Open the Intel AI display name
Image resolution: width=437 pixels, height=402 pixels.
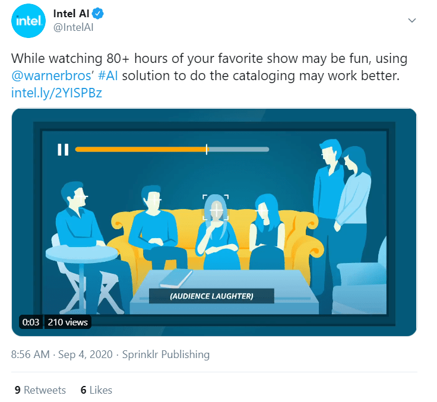71,14
